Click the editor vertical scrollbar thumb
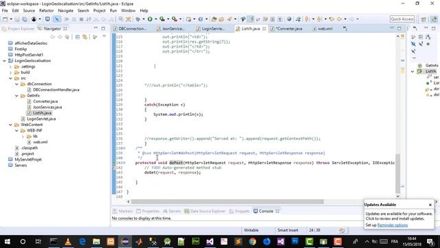The width and height of the screenshot is (440, 248). pos(397,174)
